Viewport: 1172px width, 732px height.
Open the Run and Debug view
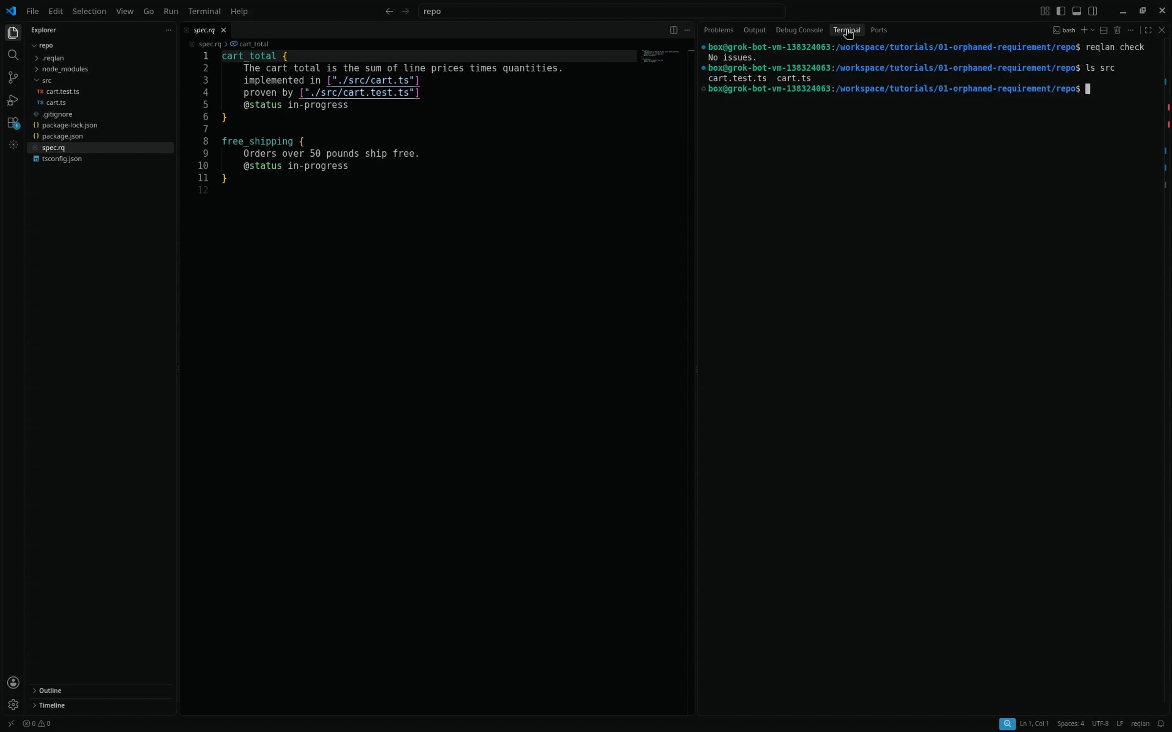point(13,100)
